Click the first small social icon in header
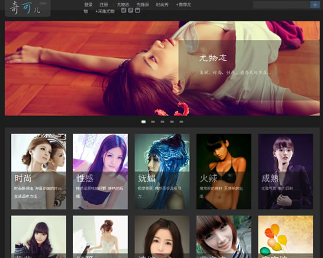The width and height of the screenshot is (323, 258). [x=123, y=10]
